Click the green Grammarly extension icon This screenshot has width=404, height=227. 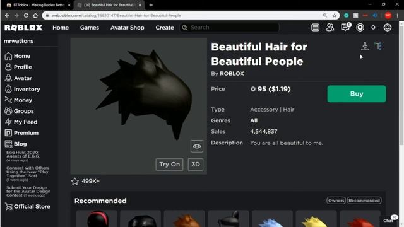(347, 15)
